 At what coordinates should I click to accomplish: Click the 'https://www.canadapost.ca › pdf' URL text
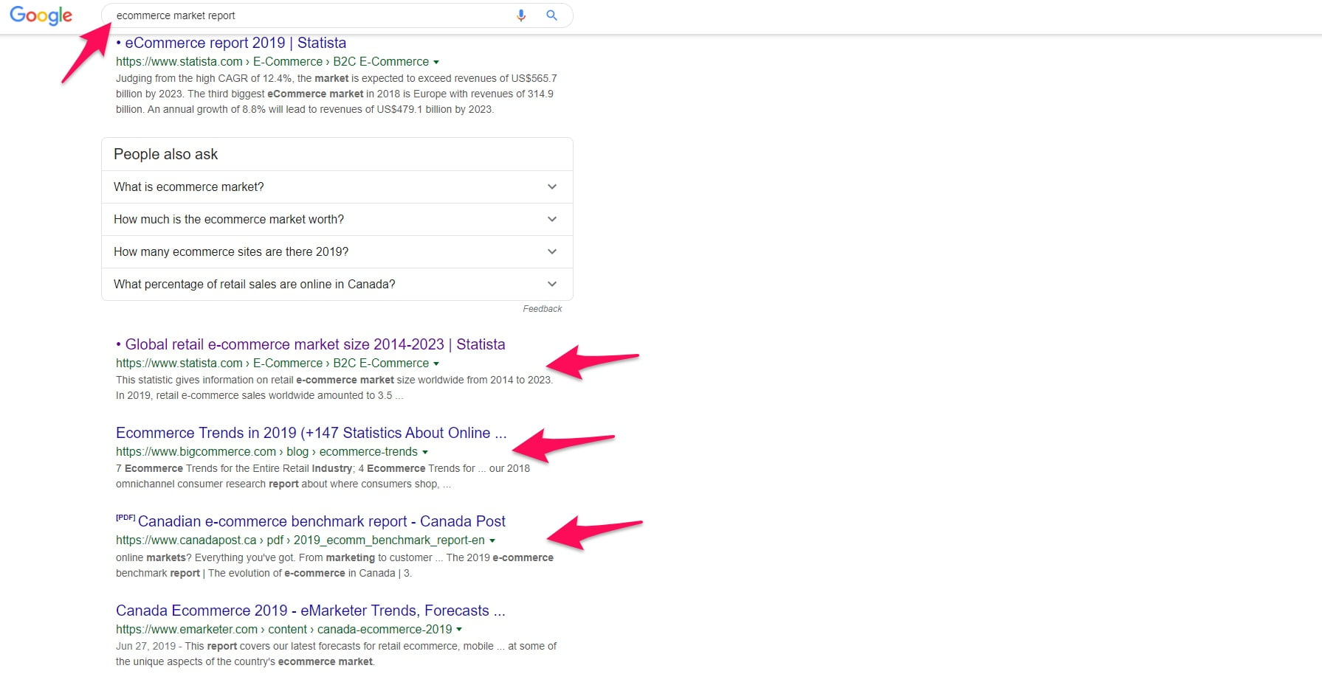pyautogui.click(x=199, y=540)
